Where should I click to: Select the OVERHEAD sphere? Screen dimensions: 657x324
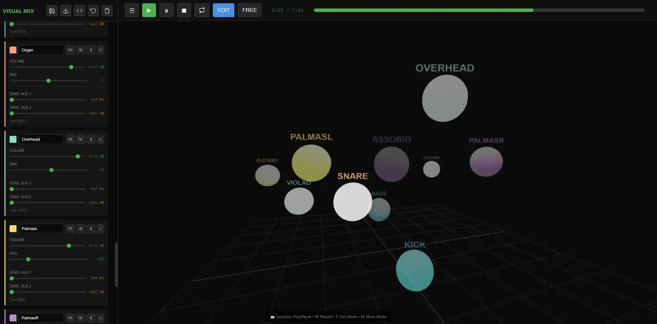coord(445,98)
